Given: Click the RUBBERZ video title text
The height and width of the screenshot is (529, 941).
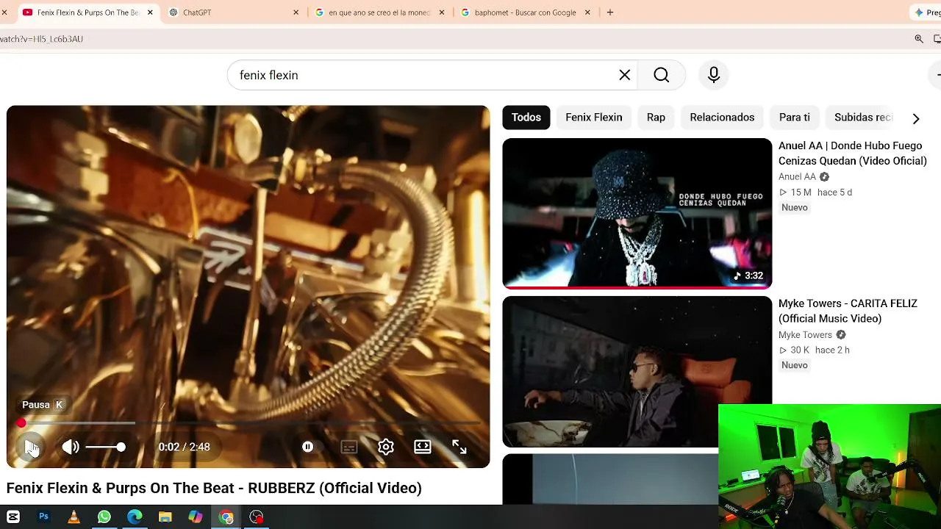Looking at the screenshot, I should pos(214,488).
